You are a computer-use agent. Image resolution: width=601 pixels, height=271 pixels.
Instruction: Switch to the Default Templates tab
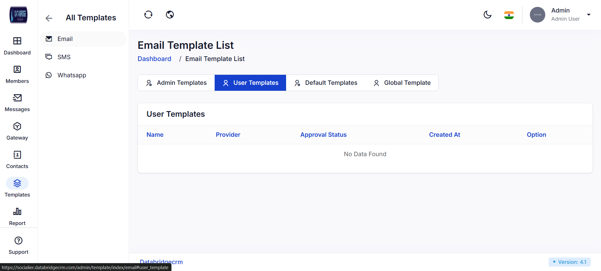[x=326, y=83]
